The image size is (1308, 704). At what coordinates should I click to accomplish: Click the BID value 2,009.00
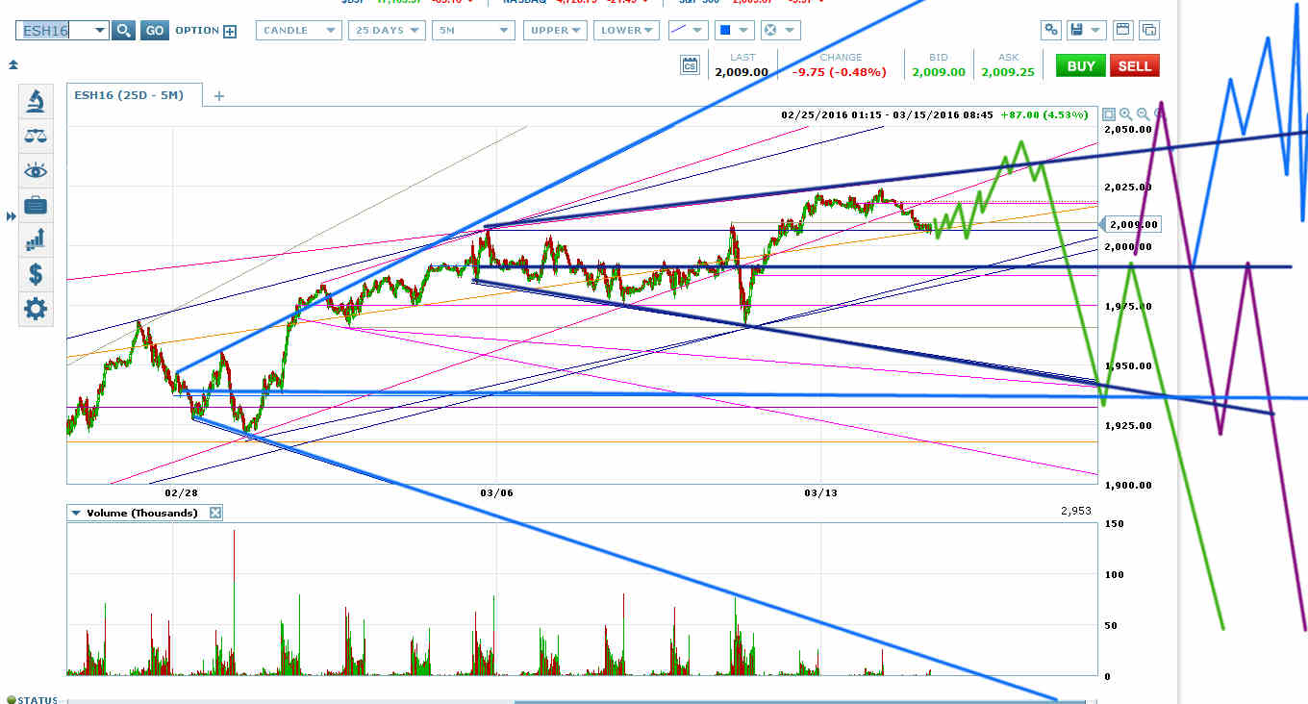pyautogui.click(x=937, y=72)
